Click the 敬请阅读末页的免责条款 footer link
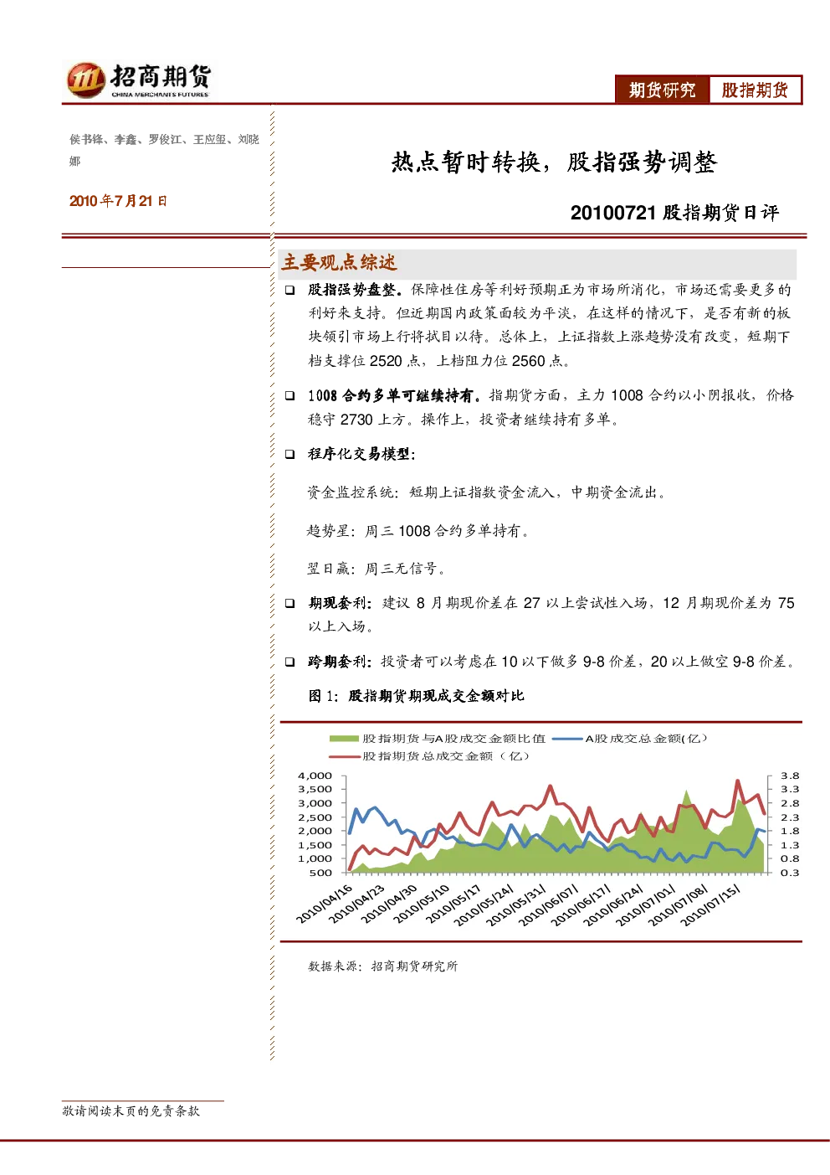 click(x=131, y=1111)
